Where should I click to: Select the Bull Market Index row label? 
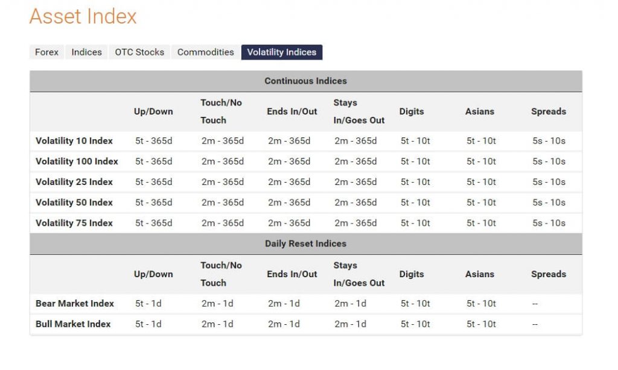73,324
